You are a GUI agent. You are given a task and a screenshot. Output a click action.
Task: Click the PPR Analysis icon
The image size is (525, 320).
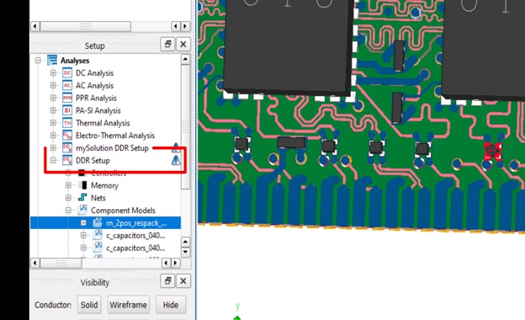67,98
